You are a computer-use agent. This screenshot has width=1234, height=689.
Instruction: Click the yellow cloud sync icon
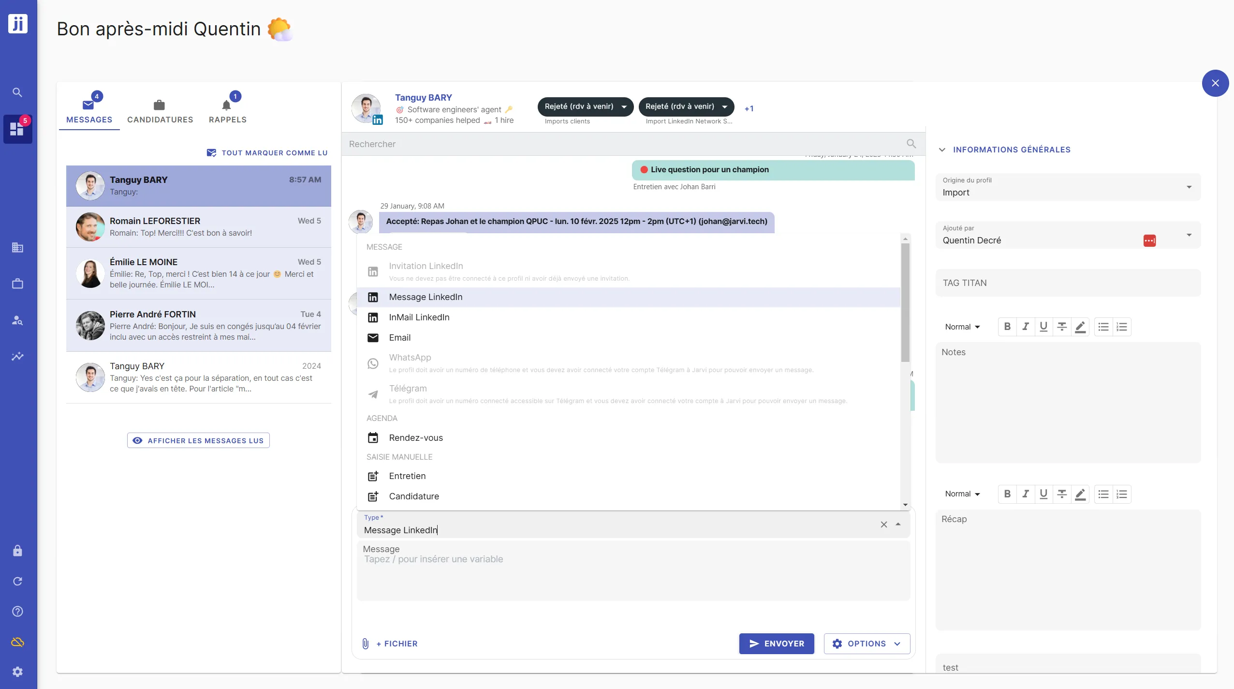pyautogui.click(x=17, y=642)
